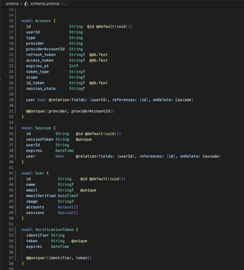This screenshot has height=270, width=244.
Task: Click 'provider' field name on line 19
Action: (x=35, y=44)
